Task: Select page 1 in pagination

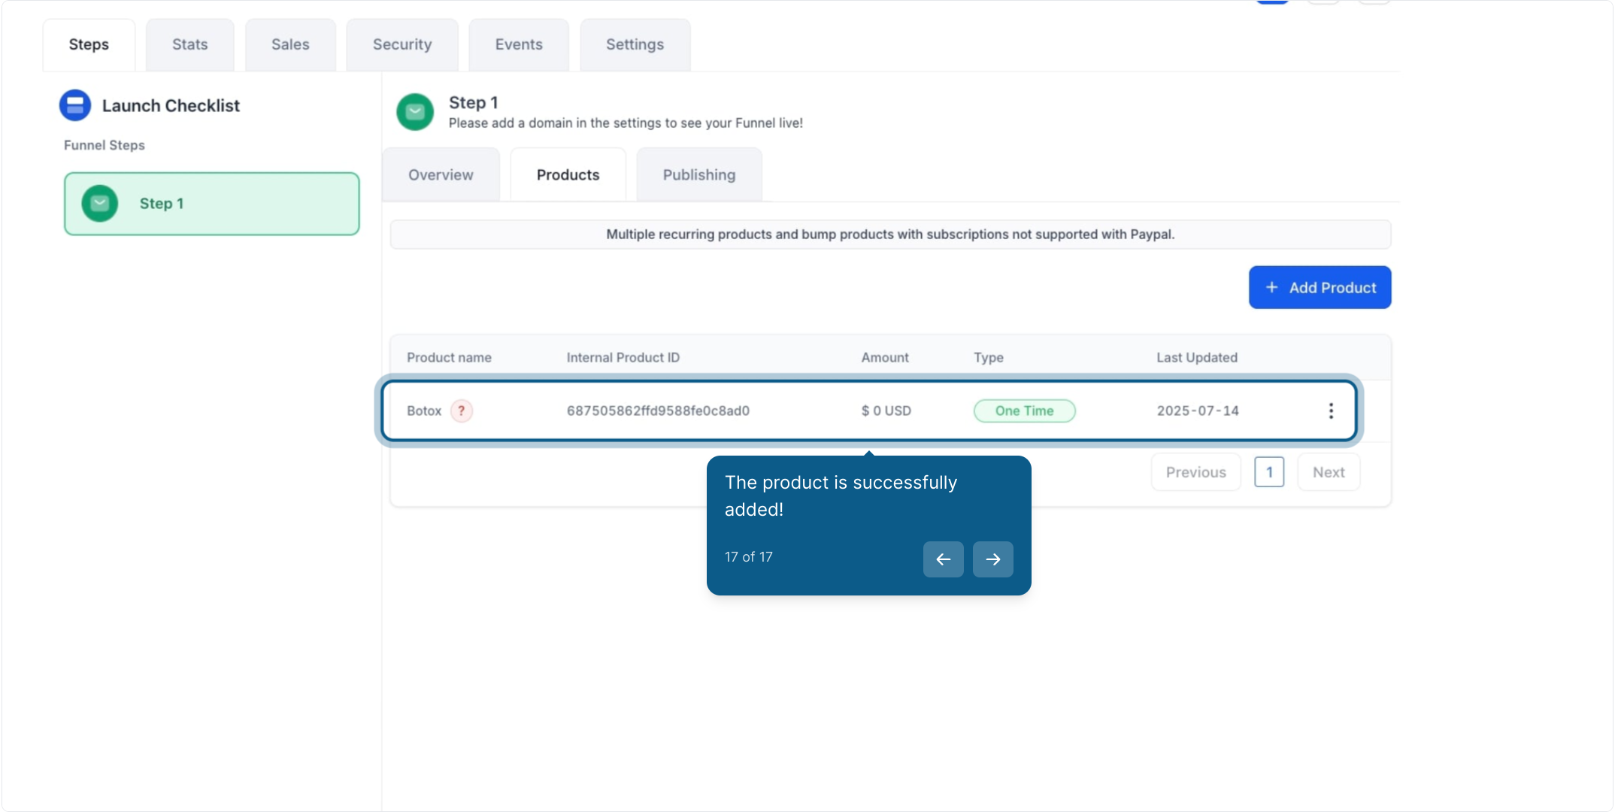Action: pos(1269,472)
